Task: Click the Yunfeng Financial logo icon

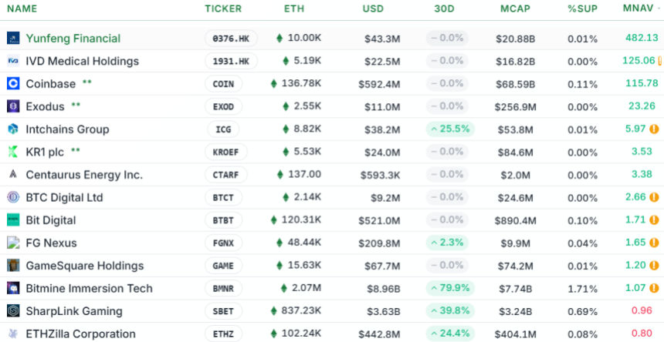Action: pos(13,38)
